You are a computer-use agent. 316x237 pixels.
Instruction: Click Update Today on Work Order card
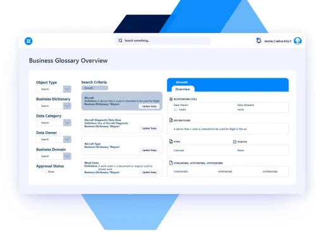(x=149, y=173)
